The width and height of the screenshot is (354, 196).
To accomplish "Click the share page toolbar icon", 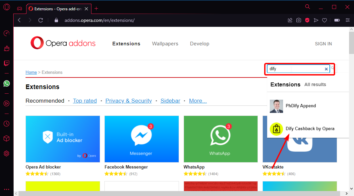I will click(x=290, y=20).
